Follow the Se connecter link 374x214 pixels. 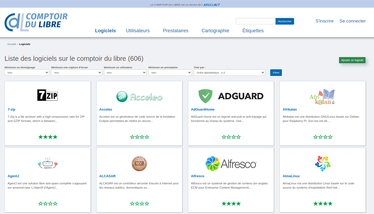[x=353, y=21]
